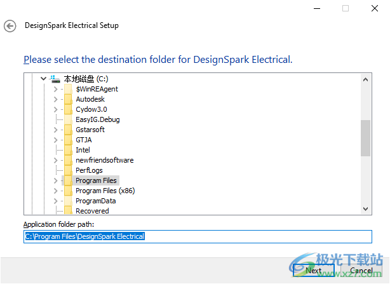Select the Program Files (x86) folder name
Viewport: 390px width, 284px height.
(105, 191)
